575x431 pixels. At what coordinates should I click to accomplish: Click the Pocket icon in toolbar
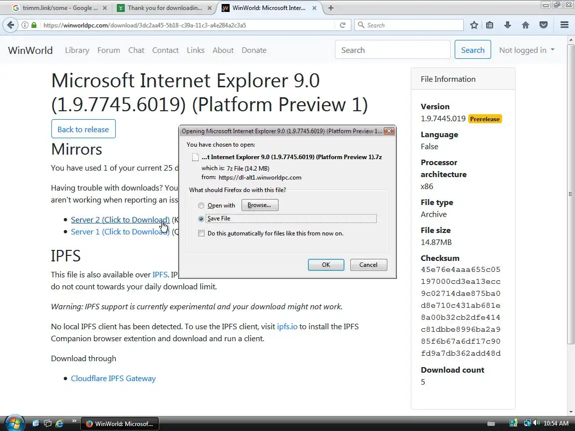(544, 25)
